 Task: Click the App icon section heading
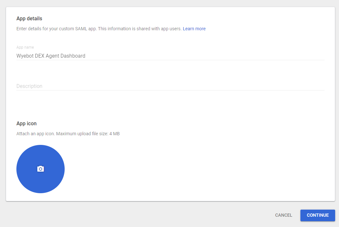point(26,123)
